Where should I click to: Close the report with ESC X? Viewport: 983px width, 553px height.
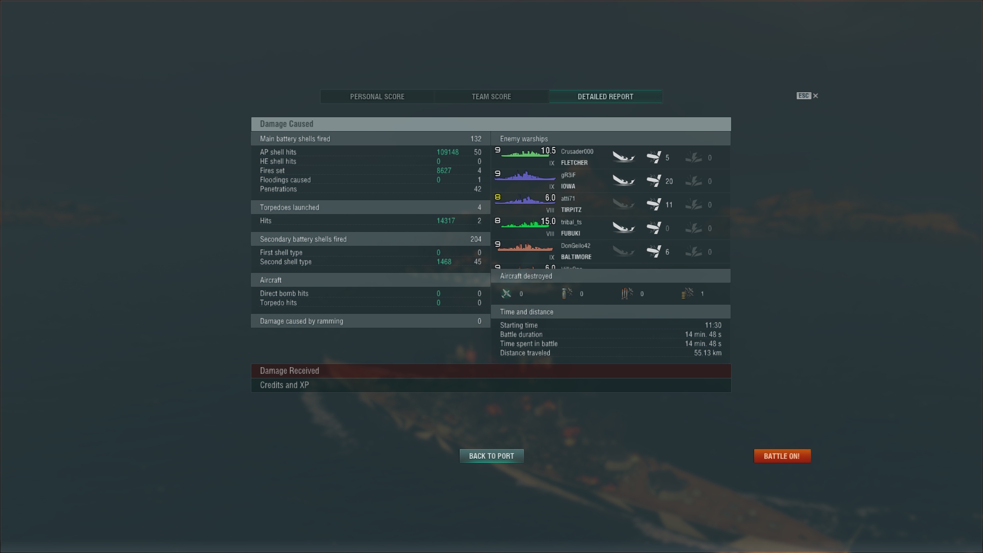(807, 96)
